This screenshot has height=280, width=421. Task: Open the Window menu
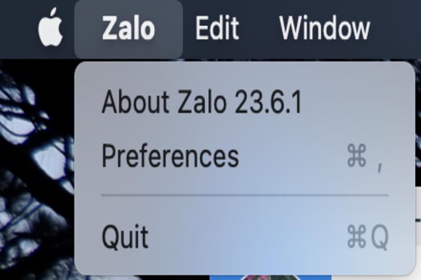(x=324, y=28)
